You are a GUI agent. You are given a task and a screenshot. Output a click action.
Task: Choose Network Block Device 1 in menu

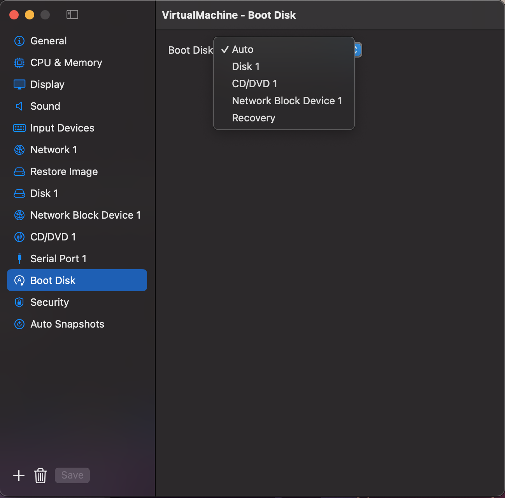284,101
